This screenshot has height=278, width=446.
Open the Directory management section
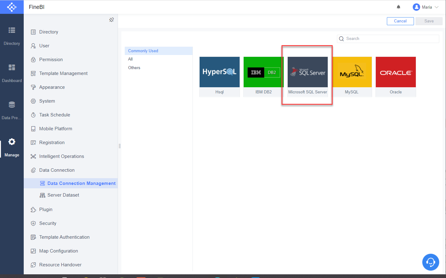point(48,32)
